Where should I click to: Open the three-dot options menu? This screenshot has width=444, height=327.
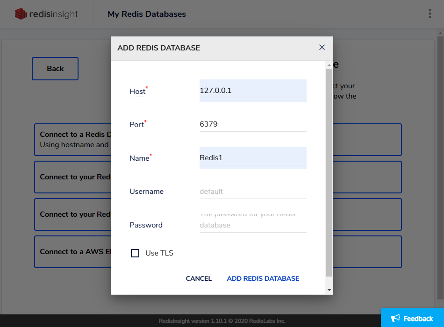(x=430, y=14)
